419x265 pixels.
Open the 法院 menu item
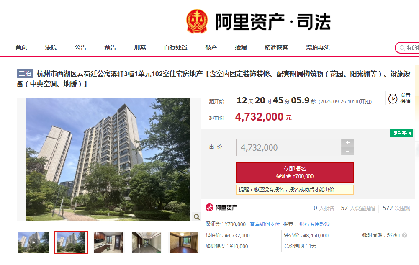(51, 48)
